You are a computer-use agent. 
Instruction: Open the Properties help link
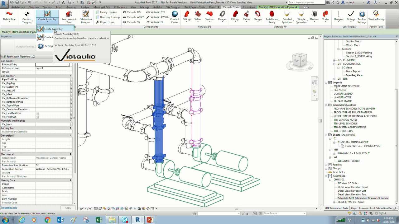(9, 208)
